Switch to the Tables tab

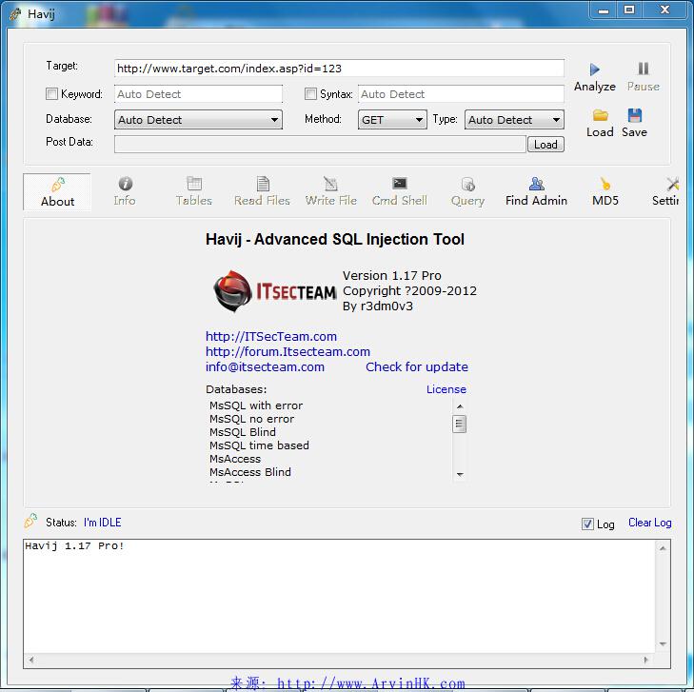[x=194, y=192]
